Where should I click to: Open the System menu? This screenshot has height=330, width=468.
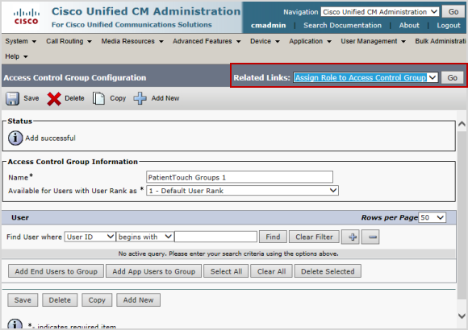[x=21, y=41]
